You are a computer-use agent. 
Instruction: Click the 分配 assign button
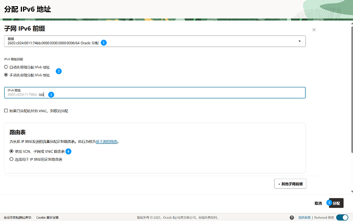click(336, 203)
